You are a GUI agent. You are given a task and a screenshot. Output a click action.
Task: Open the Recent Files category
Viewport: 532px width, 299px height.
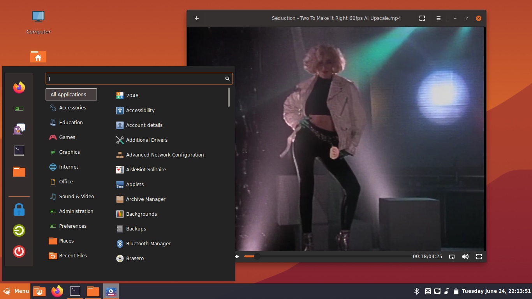tap(71, 256)
